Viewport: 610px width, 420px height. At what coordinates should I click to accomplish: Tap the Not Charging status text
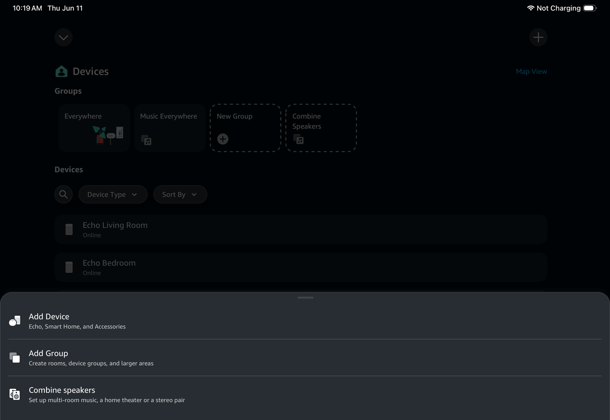(559, 8)
